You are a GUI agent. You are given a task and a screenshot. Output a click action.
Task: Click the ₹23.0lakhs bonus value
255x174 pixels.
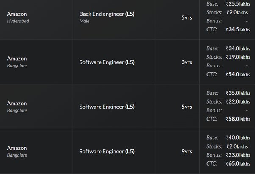tap(238, 155)
